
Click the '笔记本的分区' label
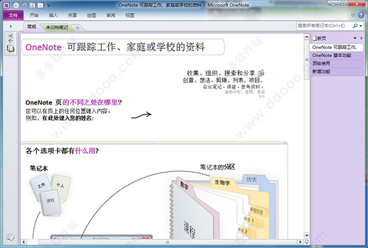(x=218, y=167)
